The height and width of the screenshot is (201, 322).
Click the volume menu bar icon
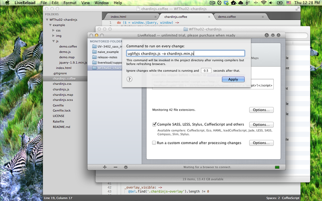[x=271, y=3]
